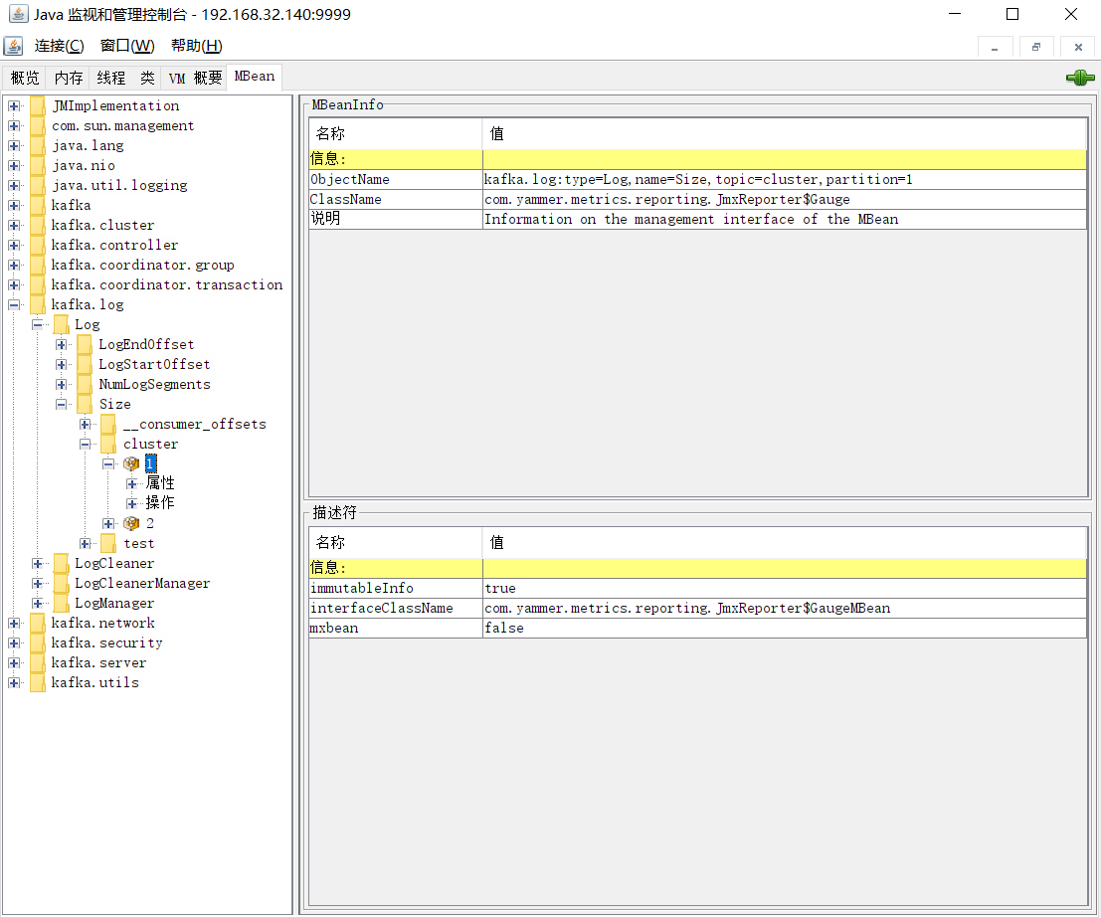Click the Log folder icon
Image resolution: width=1101 pixels, height=918 pixels.
pos(62,324)
